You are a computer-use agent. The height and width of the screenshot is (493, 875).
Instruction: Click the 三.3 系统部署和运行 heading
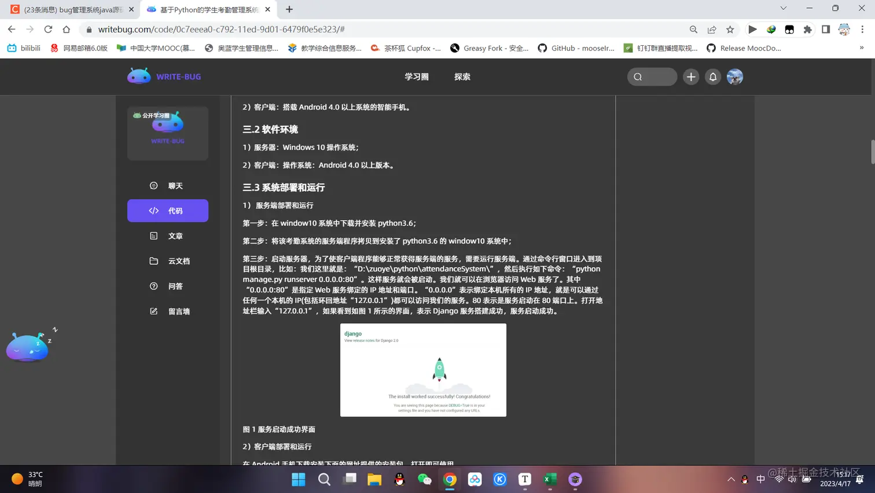pyautogui.click(x=284, y=188)
